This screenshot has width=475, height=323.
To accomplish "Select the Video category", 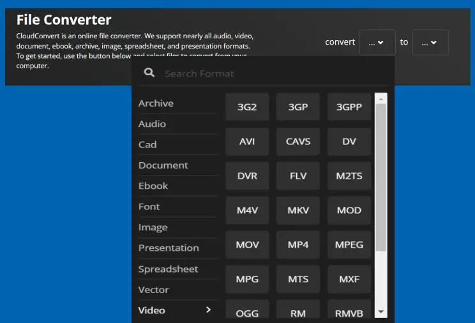I will 178,310.
